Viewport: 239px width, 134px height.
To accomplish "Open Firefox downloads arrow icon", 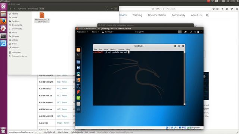I will [x=222, y=9].
